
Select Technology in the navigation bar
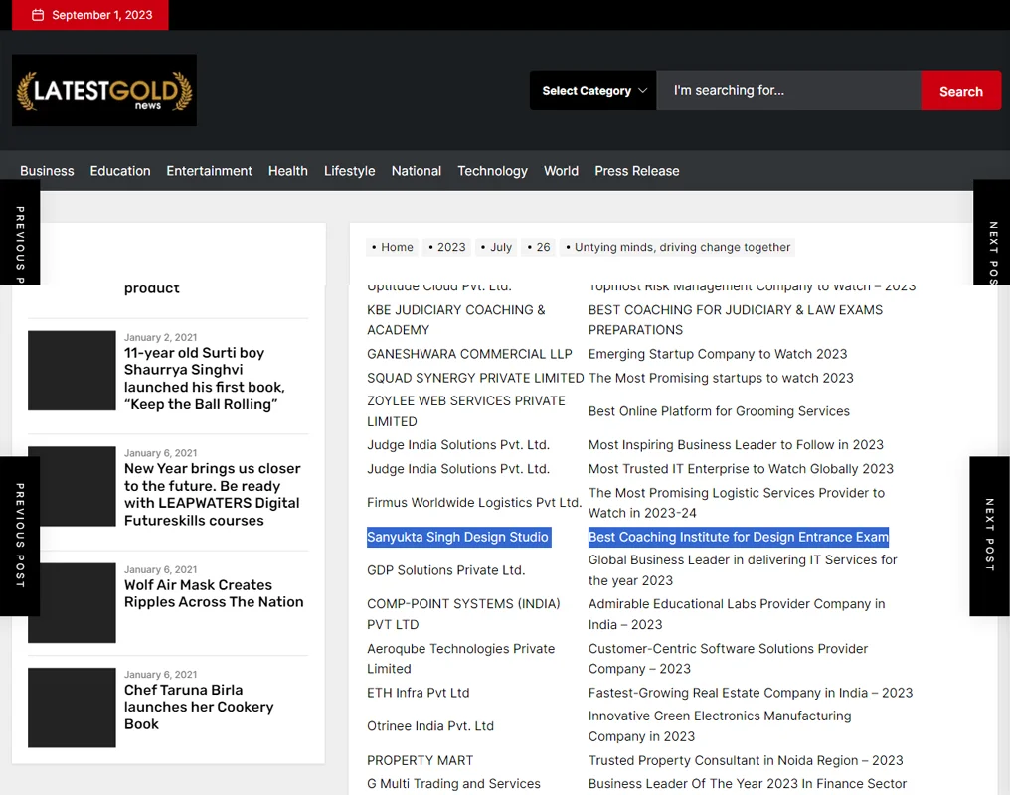[x=492, y=171]
